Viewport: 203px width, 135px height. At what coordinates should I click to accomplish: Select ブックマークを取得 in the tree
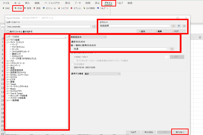pyautogui.click(x=18, y=98)
